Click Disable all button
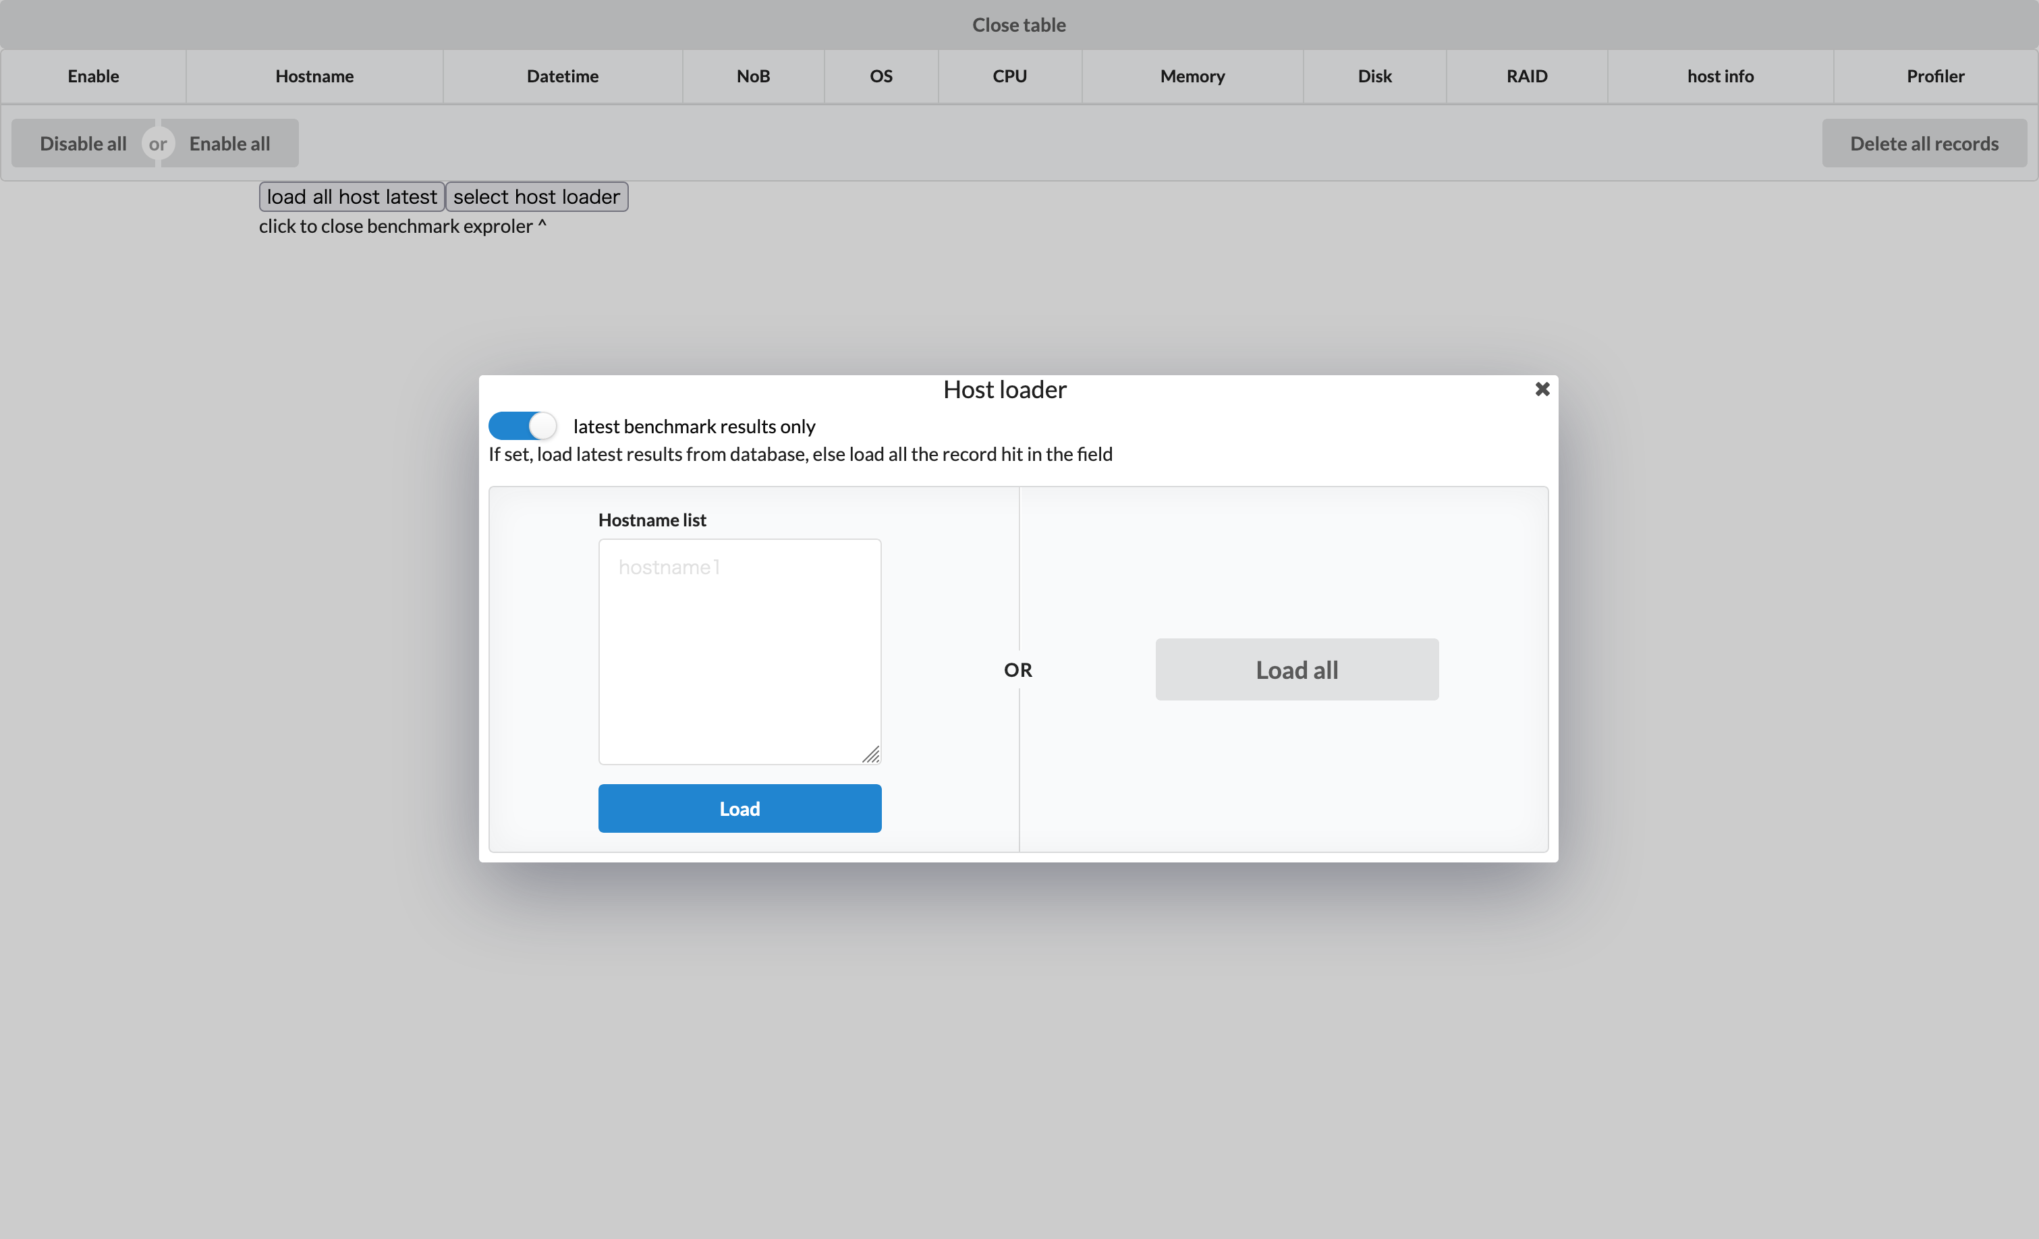The width and height of the screenshot is (2039, 1239). (x=83, y=143)
